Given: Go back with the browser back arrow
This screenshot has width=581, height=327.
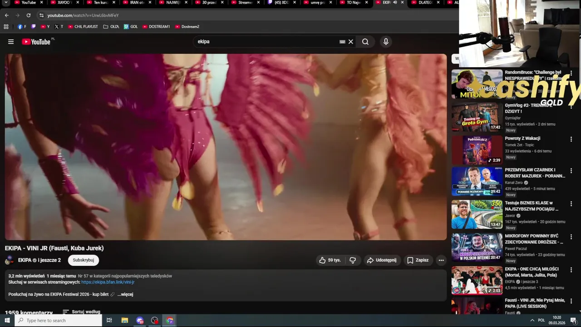Looking at the screenshot, I should click(7, 15).
